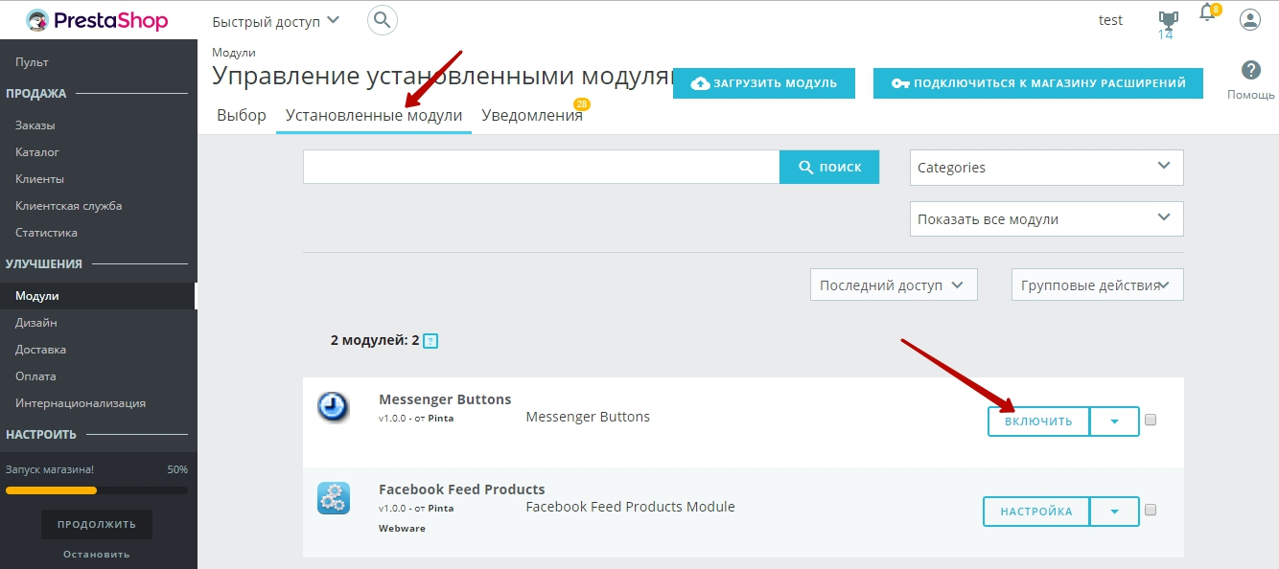Click the Help question mark icon
The width and height of the screenshot is (1279, 569).
[1250, 70]
